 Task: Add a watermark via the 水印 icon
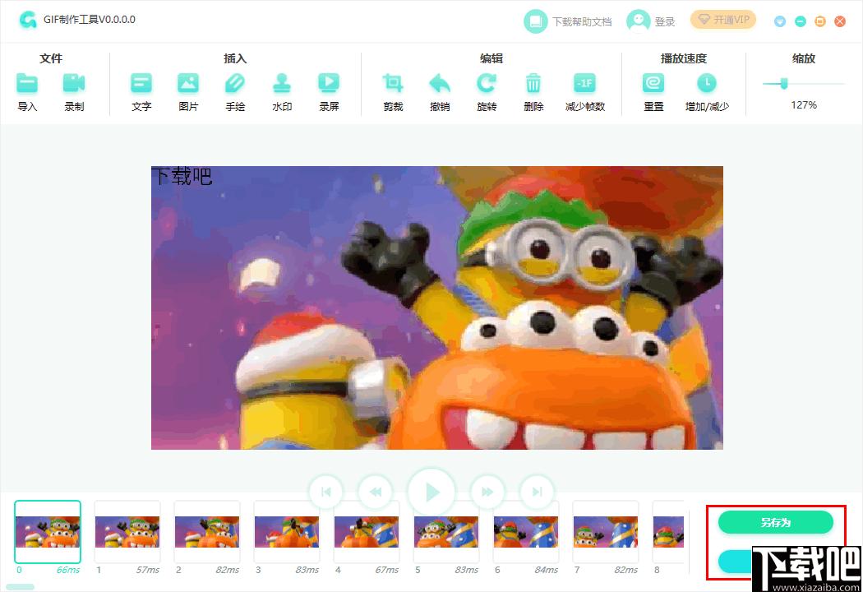[x=282, y=84]
